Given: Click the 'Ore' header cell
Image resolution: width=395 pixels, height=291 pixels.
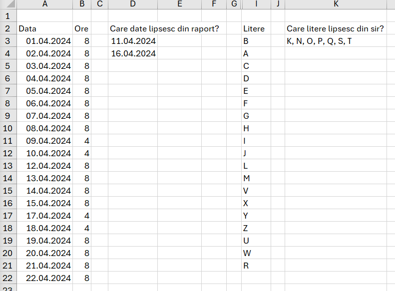Looking at the screenshot, I should click(x=82, y=28).
